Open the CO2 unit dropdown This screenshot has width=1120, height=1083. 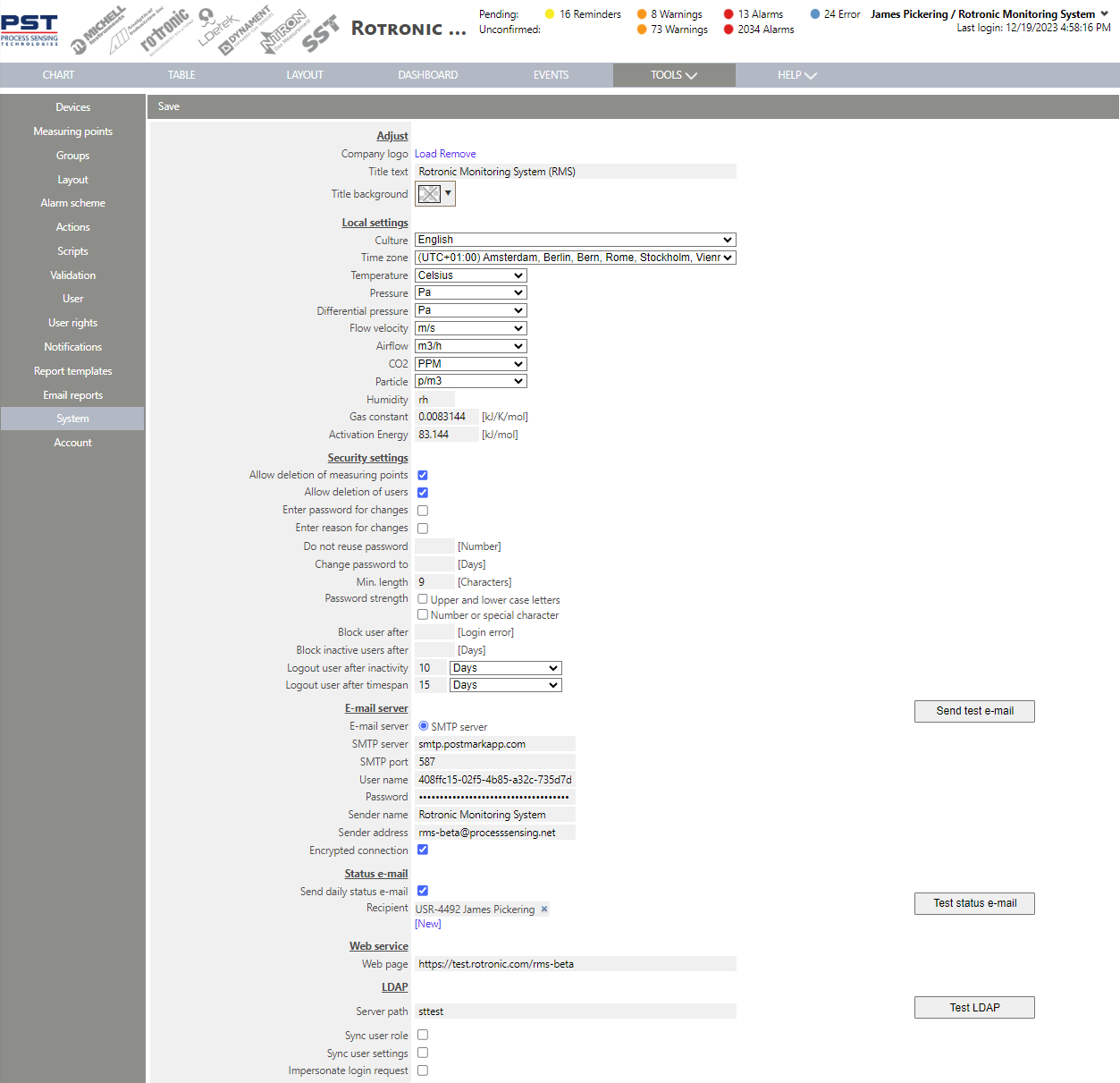click(471, 364)
